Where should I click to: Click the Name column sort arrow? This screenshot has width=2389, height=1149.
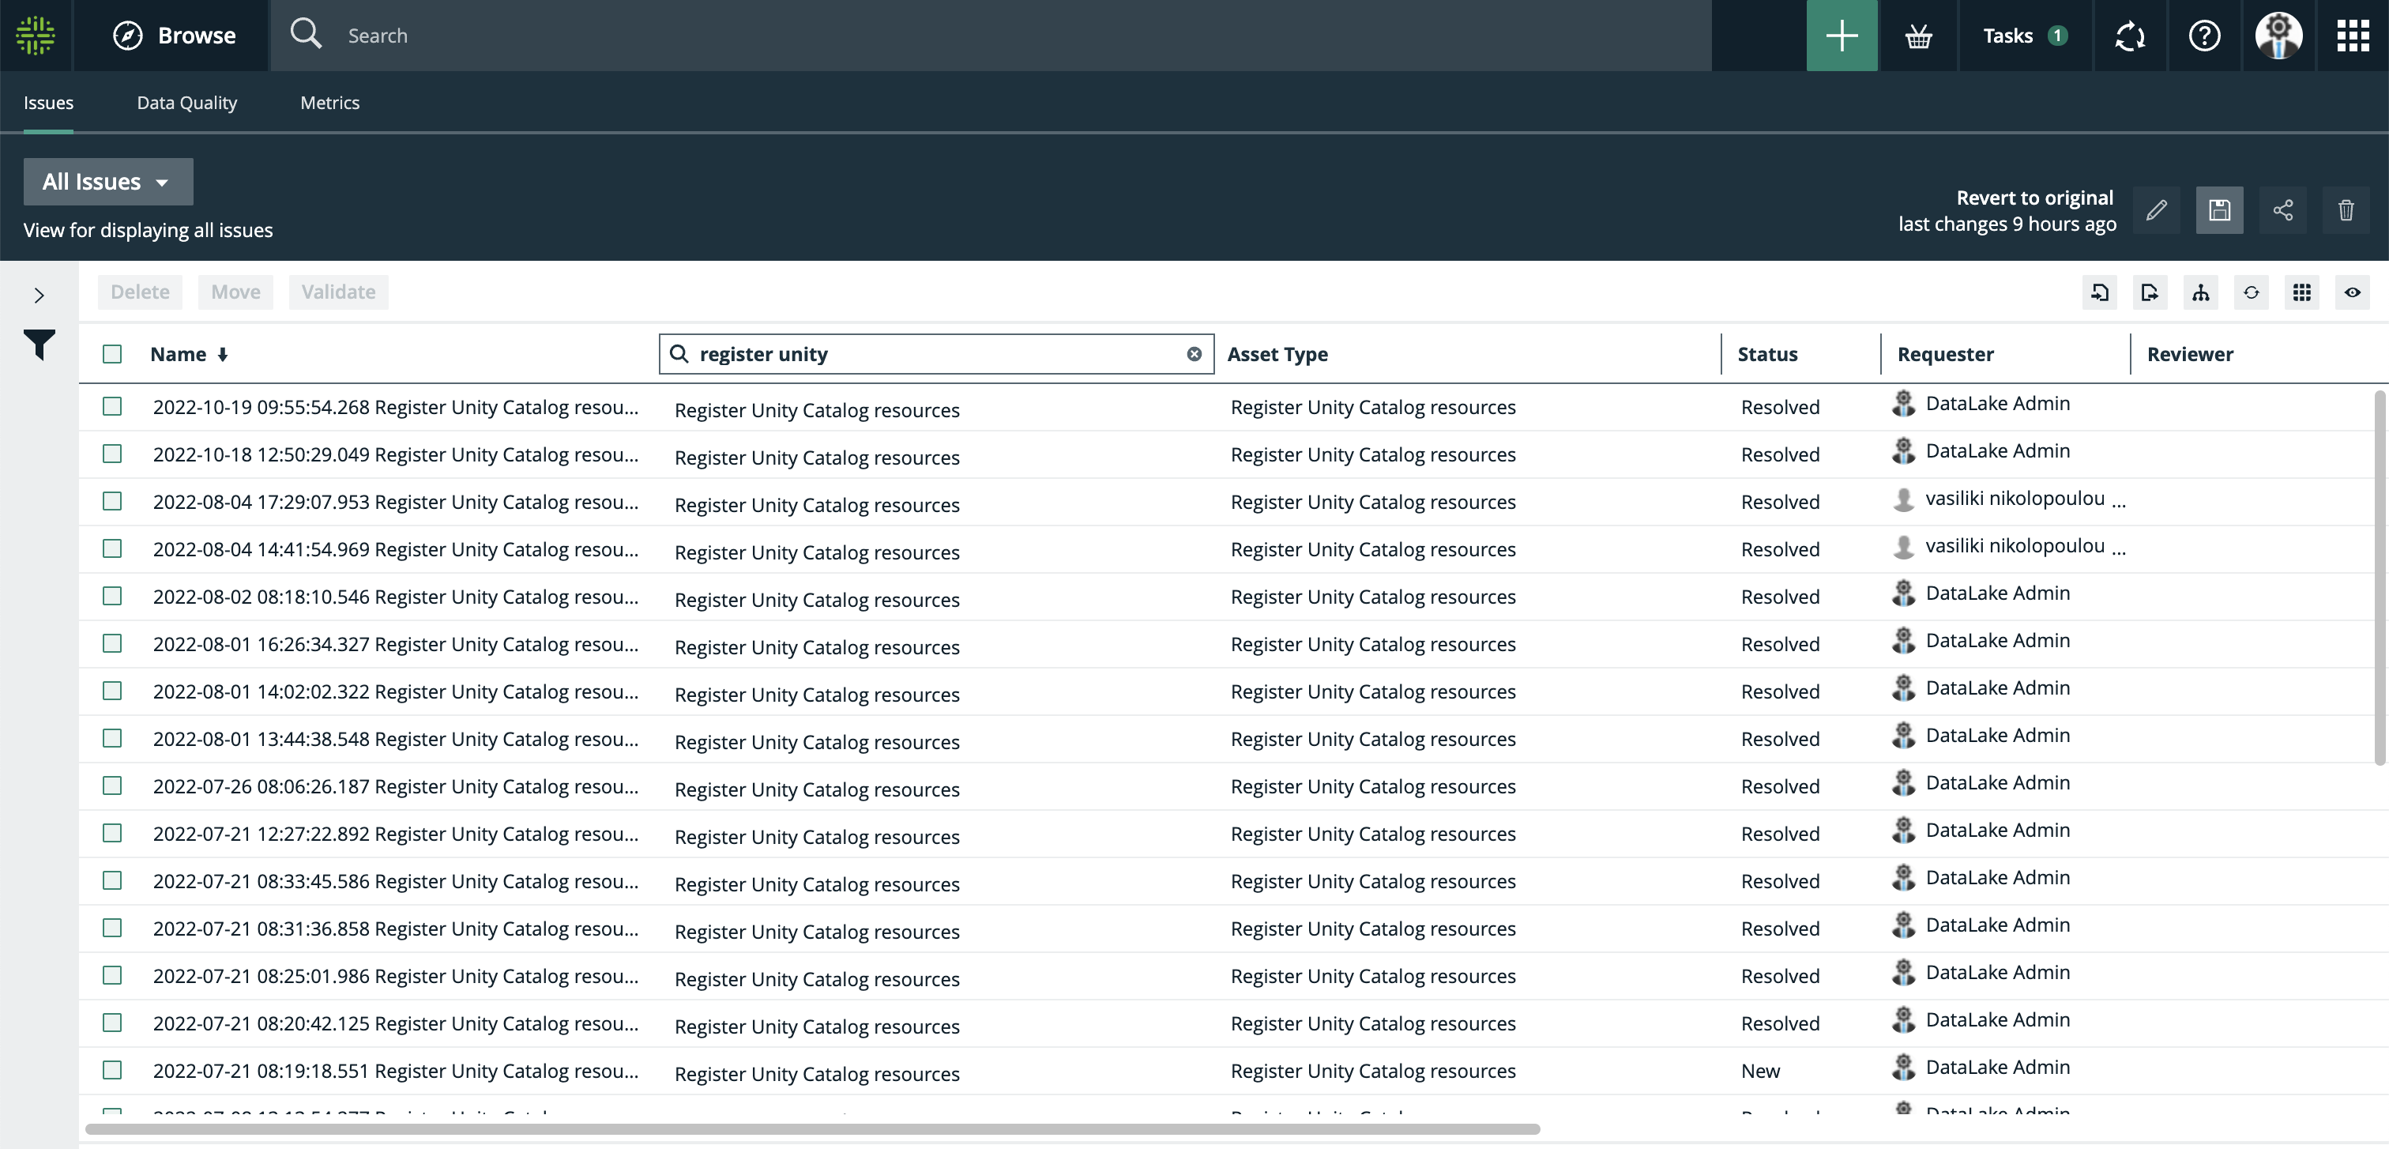[x=223, y=354]
